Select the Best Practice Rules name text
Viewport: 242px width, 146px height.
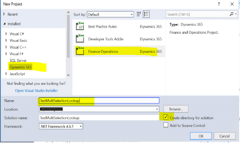pyautogui.click(x=102, y=27)
